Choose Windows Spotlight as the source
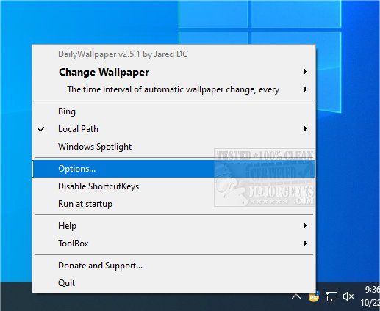The height and width of the screenshot is (311, 380). pyautogui.click(x=173, y=147)
